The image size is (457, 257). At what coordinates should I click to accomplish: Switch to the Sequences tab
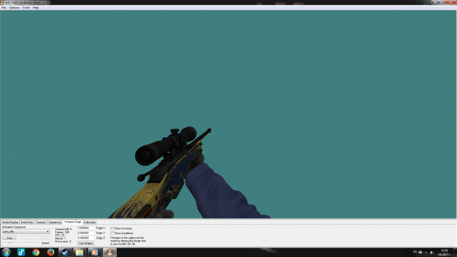point(55,222)
